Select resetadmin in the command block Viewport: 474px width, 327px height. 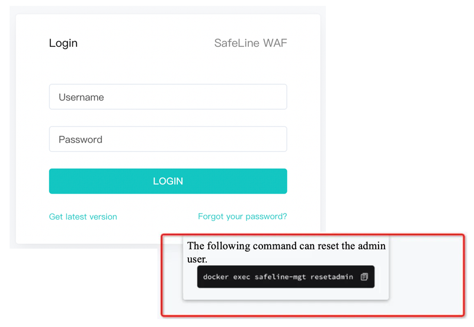tap(332, 277)
